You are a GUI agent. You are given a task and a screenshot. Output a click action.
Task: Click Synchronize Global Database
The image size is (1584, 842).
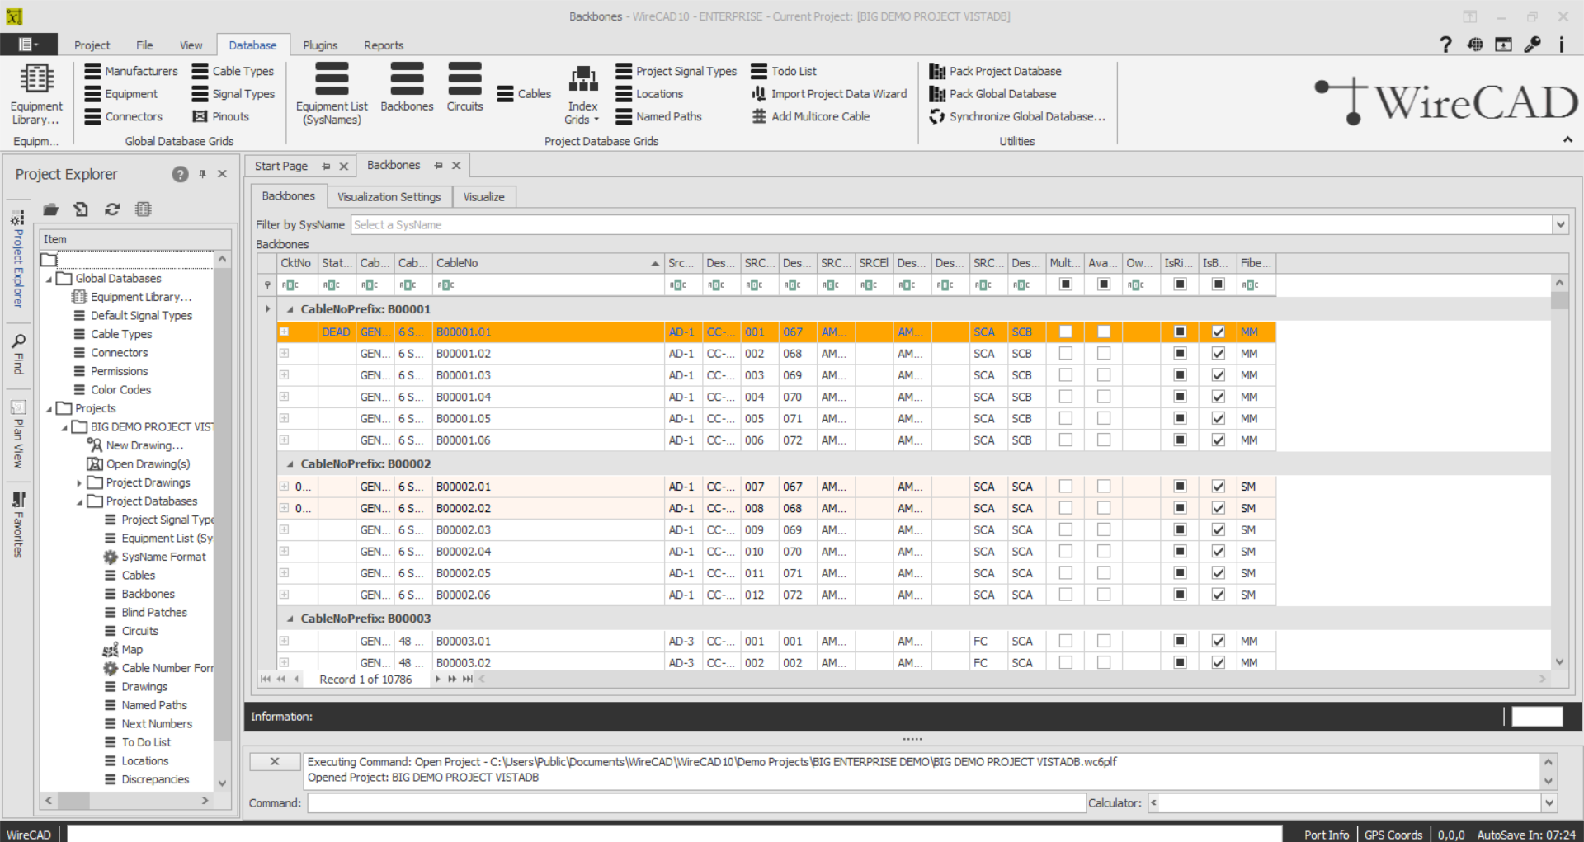point(1017,116)
